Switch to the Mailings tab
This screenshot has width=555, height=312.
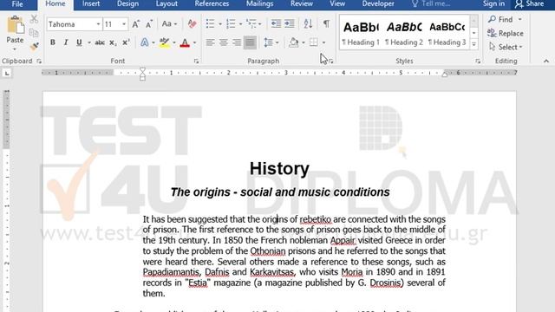260,3
